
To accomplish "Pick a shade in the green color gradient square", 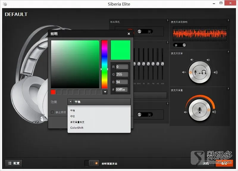I will pyautogui.click(x=75, y=64).
